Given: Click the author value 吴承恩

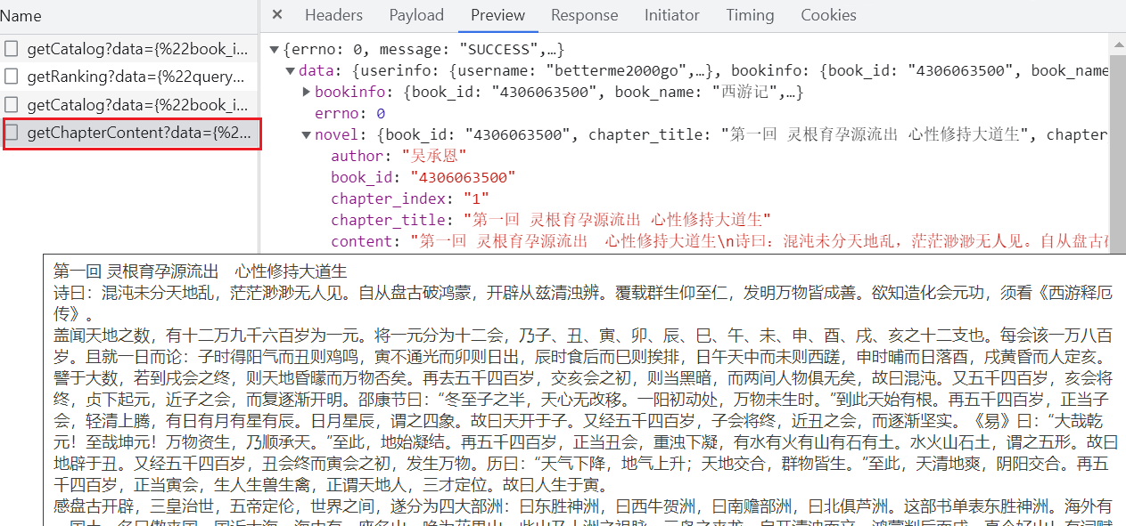Looking at the screenshot, I should point(433,156).
